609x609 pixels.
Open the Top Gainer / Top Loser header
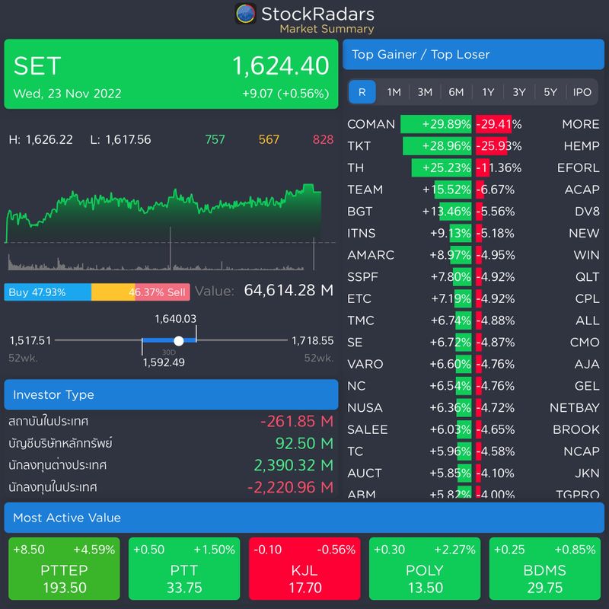473,54
